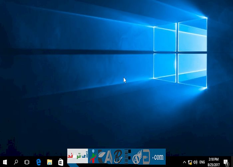Open File Explorer from the taskbar
Screen dimensions: 233x167
49,162
